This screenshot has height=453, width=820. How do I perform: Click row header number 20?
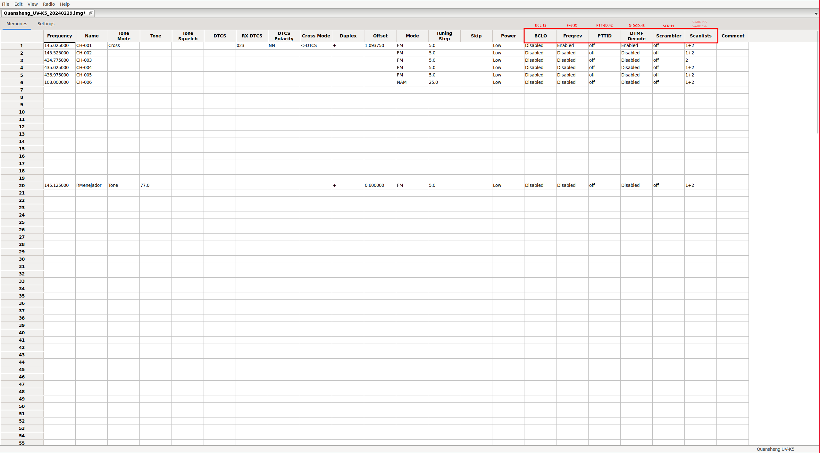click(22, 186)
